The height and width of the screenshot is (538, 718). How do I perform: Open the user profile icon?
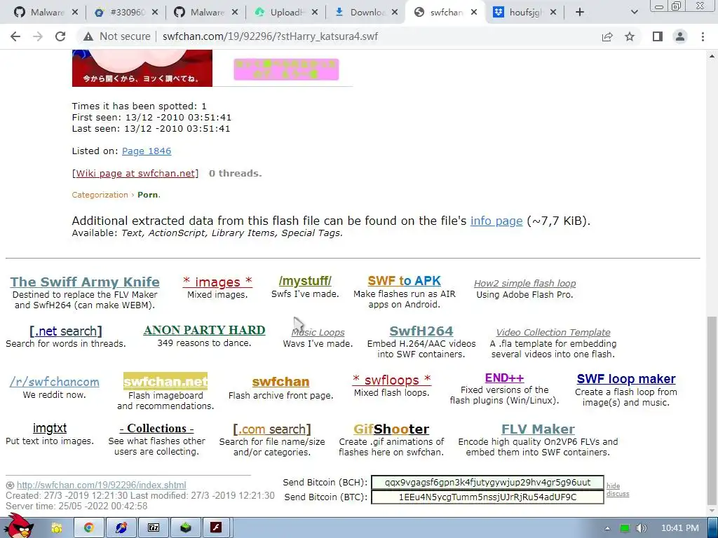point(680,36)
